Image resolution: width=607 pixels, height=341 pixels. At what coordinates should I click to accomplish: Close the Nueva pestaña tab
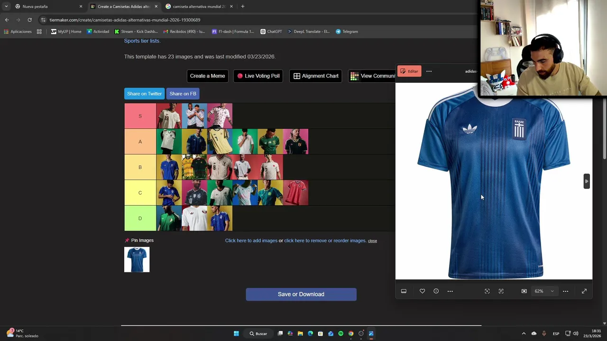[x=81, y=7]
